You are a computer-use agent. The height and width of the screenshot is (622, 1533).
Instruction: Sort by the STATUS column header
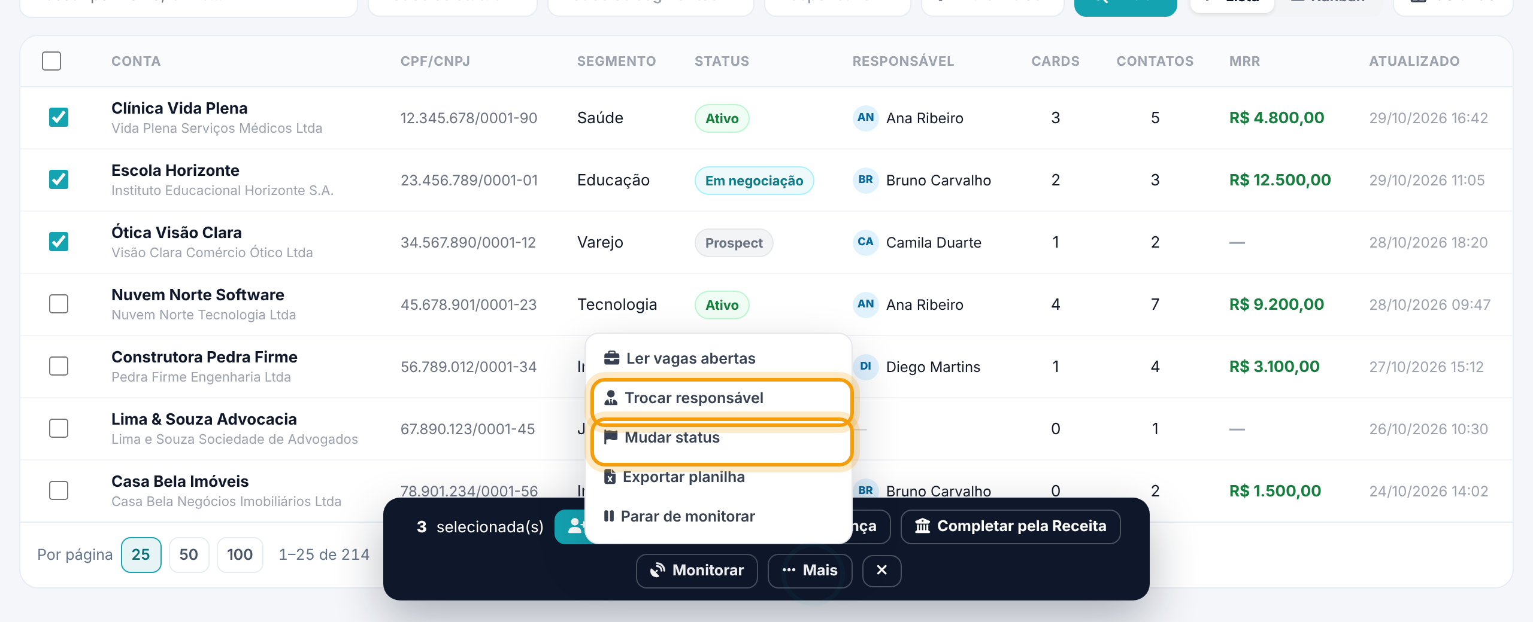[722, 61]
